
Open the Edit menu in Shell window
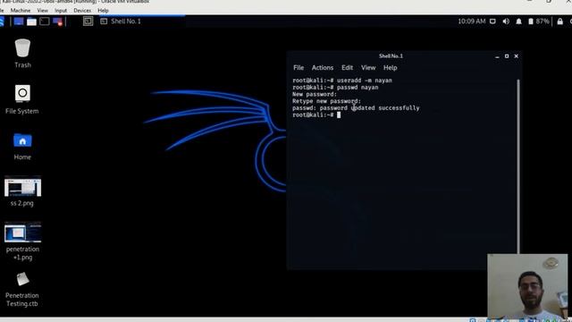tap(347, 68)
